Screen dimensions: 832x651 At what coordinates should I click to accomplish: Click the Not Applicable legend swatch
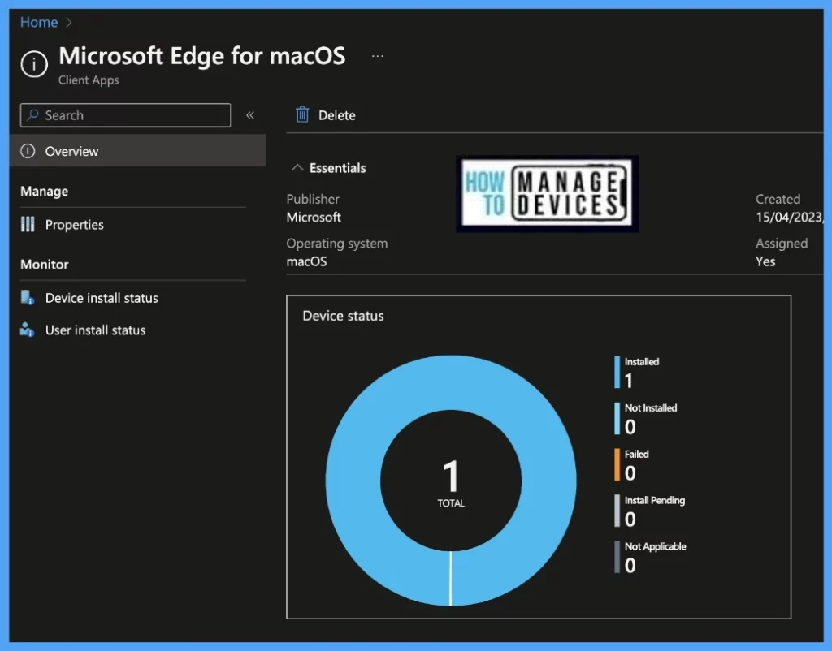tap(617, 557)
